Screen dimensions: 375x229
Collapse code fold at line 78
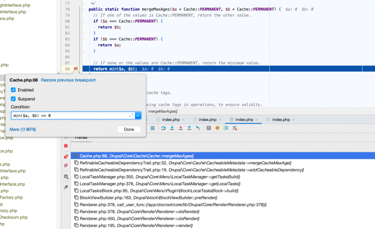[x=82, y=9]
